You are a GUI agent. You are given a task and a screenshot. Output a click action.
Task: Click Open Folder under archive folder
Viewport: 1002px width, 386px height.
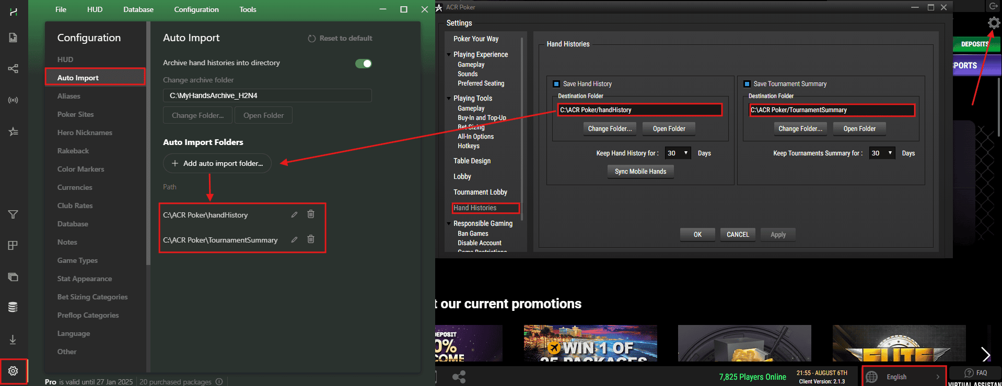click(x=263, y=115)
